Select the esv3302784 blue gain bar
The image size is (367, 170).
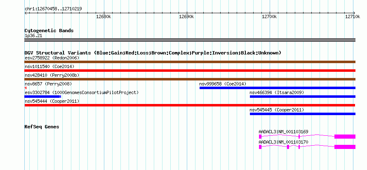coord(42,97)
